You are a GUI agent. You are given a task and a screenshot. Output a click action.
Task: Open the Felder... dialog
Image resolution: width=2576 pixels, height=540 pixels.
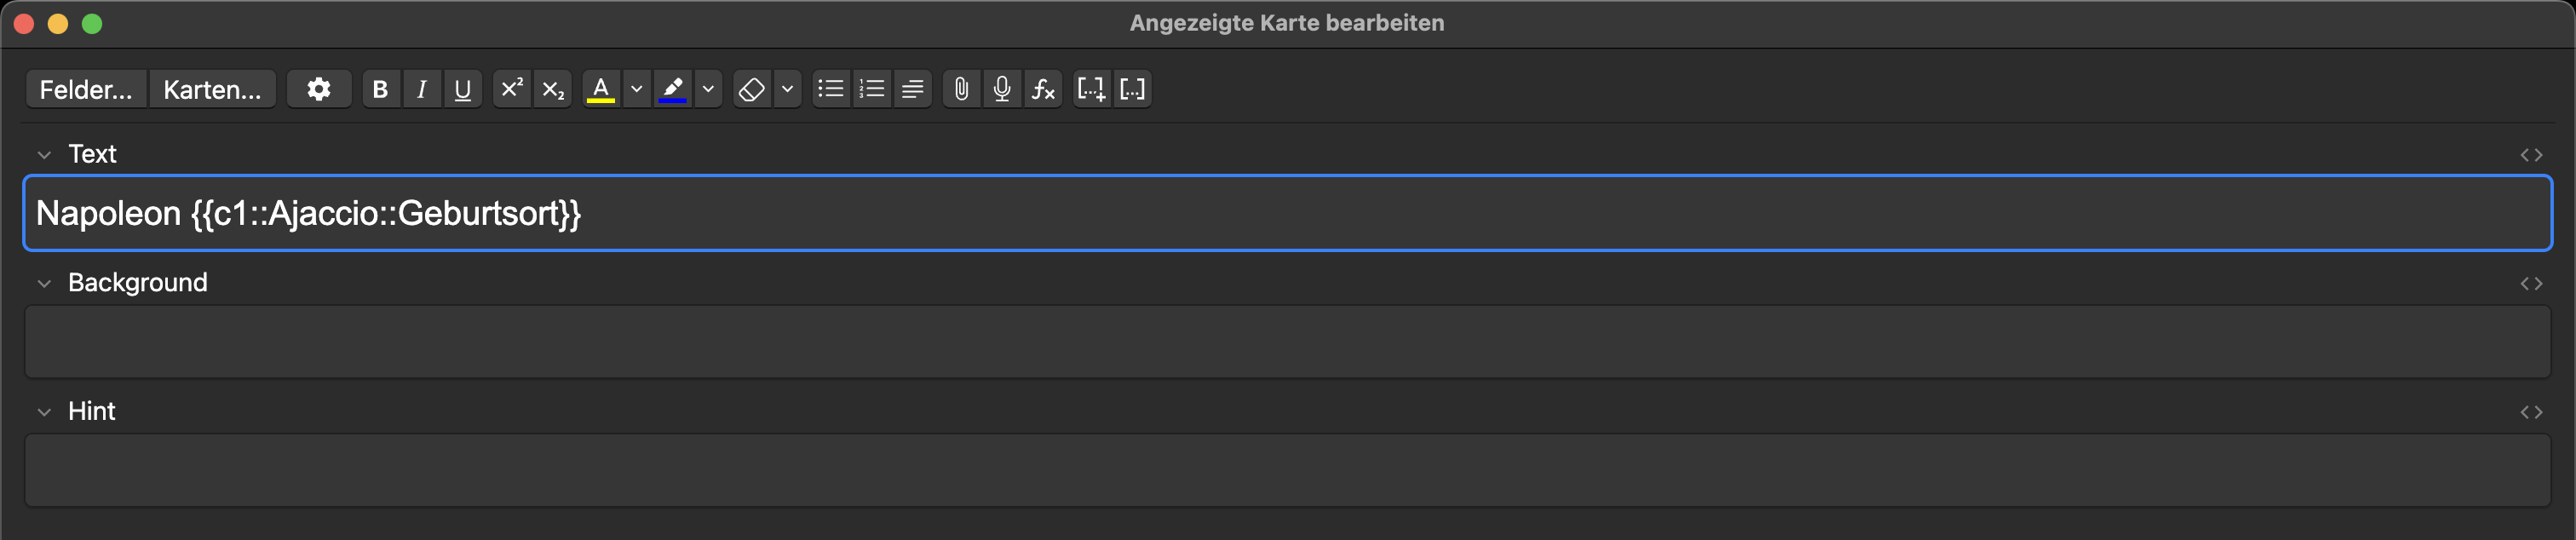click(x=86, y=89)
